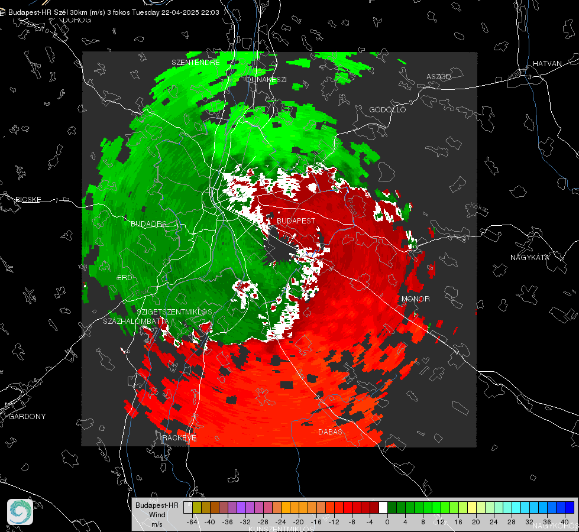Click the legend value -24

coord(280,522)
